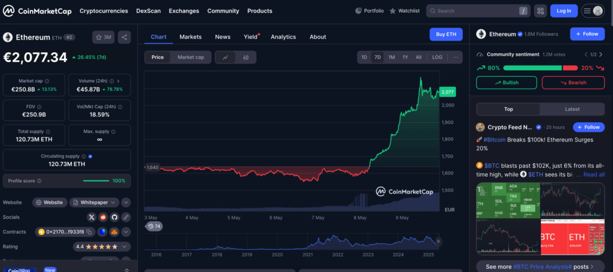Set chart range to 1D
This screenshot has width=613, height=272.
point(364,57)
